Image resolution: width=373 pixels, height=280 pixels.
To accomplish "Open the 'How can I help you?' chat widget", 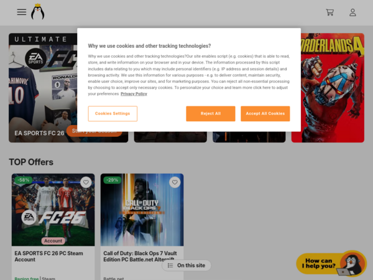I will pos(331,264).
